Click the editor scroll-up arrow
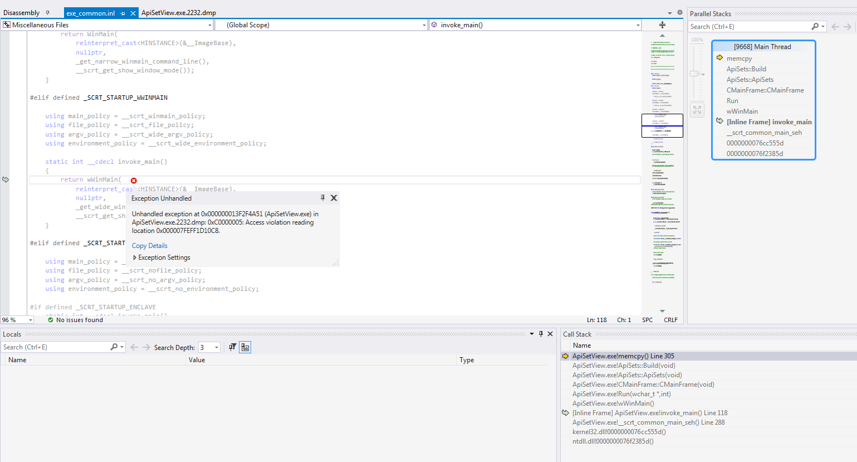The image size is (857, 462). pyautogui.click(x=662, y=35)
